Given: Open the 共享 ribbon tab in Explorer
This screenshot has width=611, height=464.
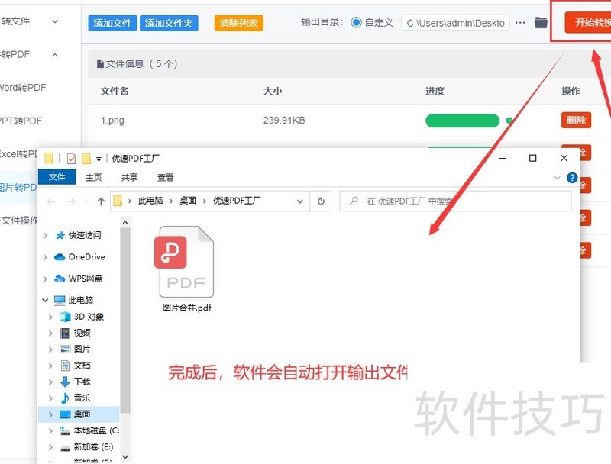Looking at the screenshot, I should click(129, 178).
